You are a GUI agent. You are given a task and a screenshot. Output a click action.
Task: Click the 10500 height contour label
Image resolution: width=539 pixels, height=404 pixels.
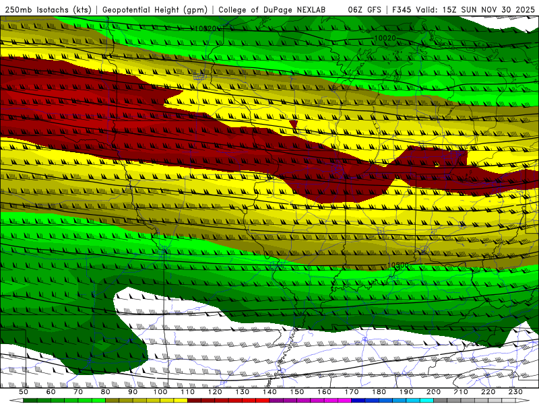pyautogui.click(x=398, y=265)
